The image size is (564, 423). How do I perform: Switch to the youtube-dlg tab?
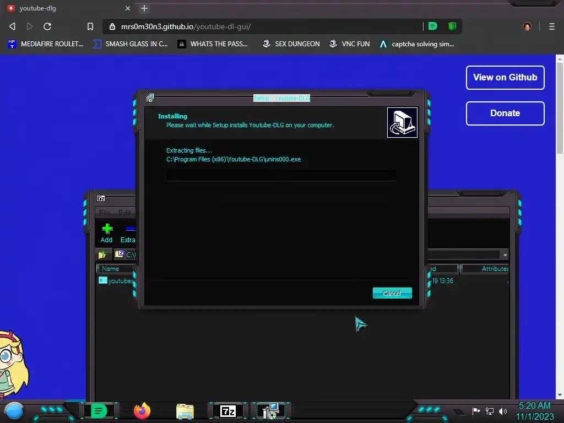[68, 8]
